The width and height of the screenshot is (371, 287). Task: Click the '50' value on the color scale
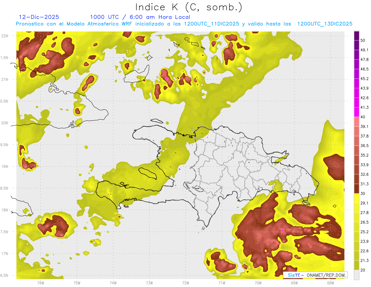pos(363,41)
